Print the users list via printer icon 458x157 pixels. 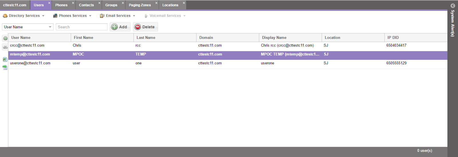click(x=5, y=47)
